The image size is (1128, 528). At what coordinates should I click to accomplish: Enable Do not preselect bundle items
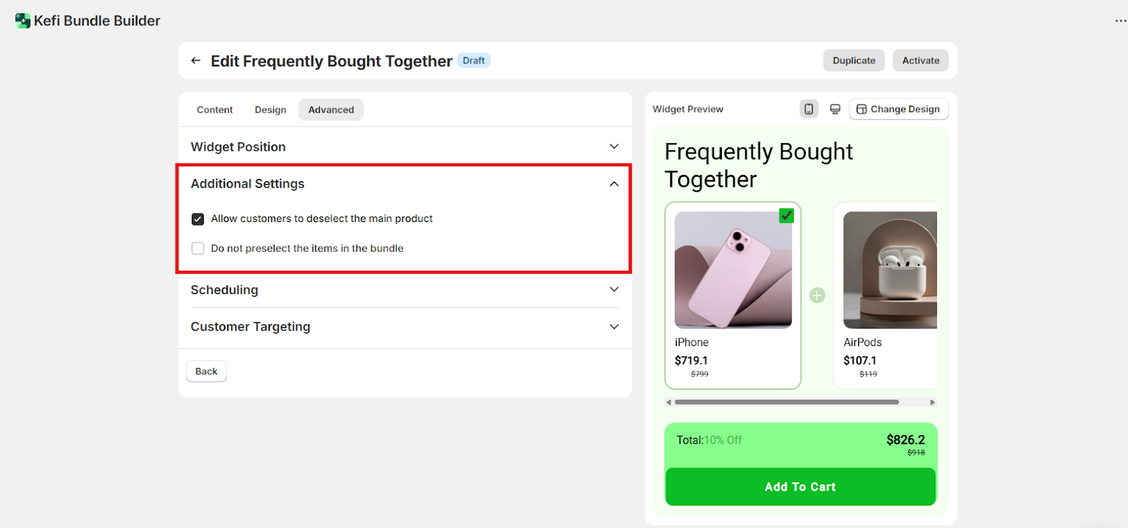point(198,249)
